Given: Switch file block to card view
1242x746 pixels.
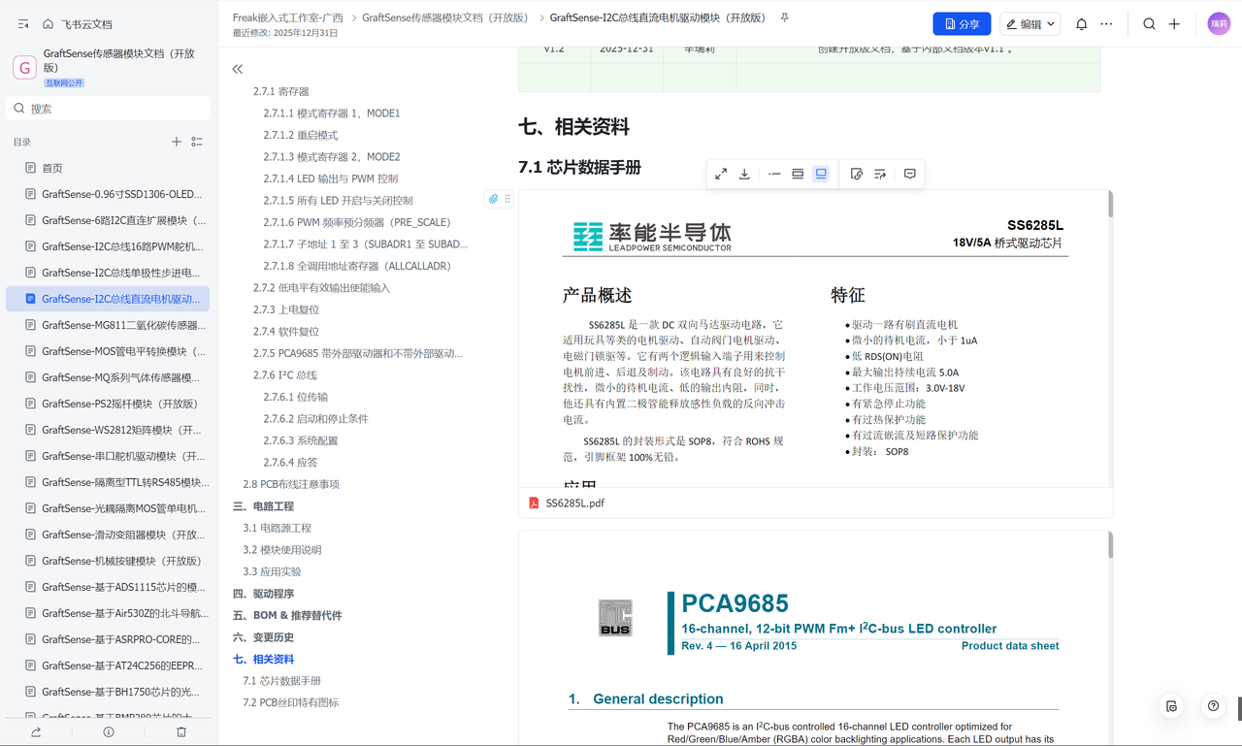Looking at the screenshot, I should (798, 174).
